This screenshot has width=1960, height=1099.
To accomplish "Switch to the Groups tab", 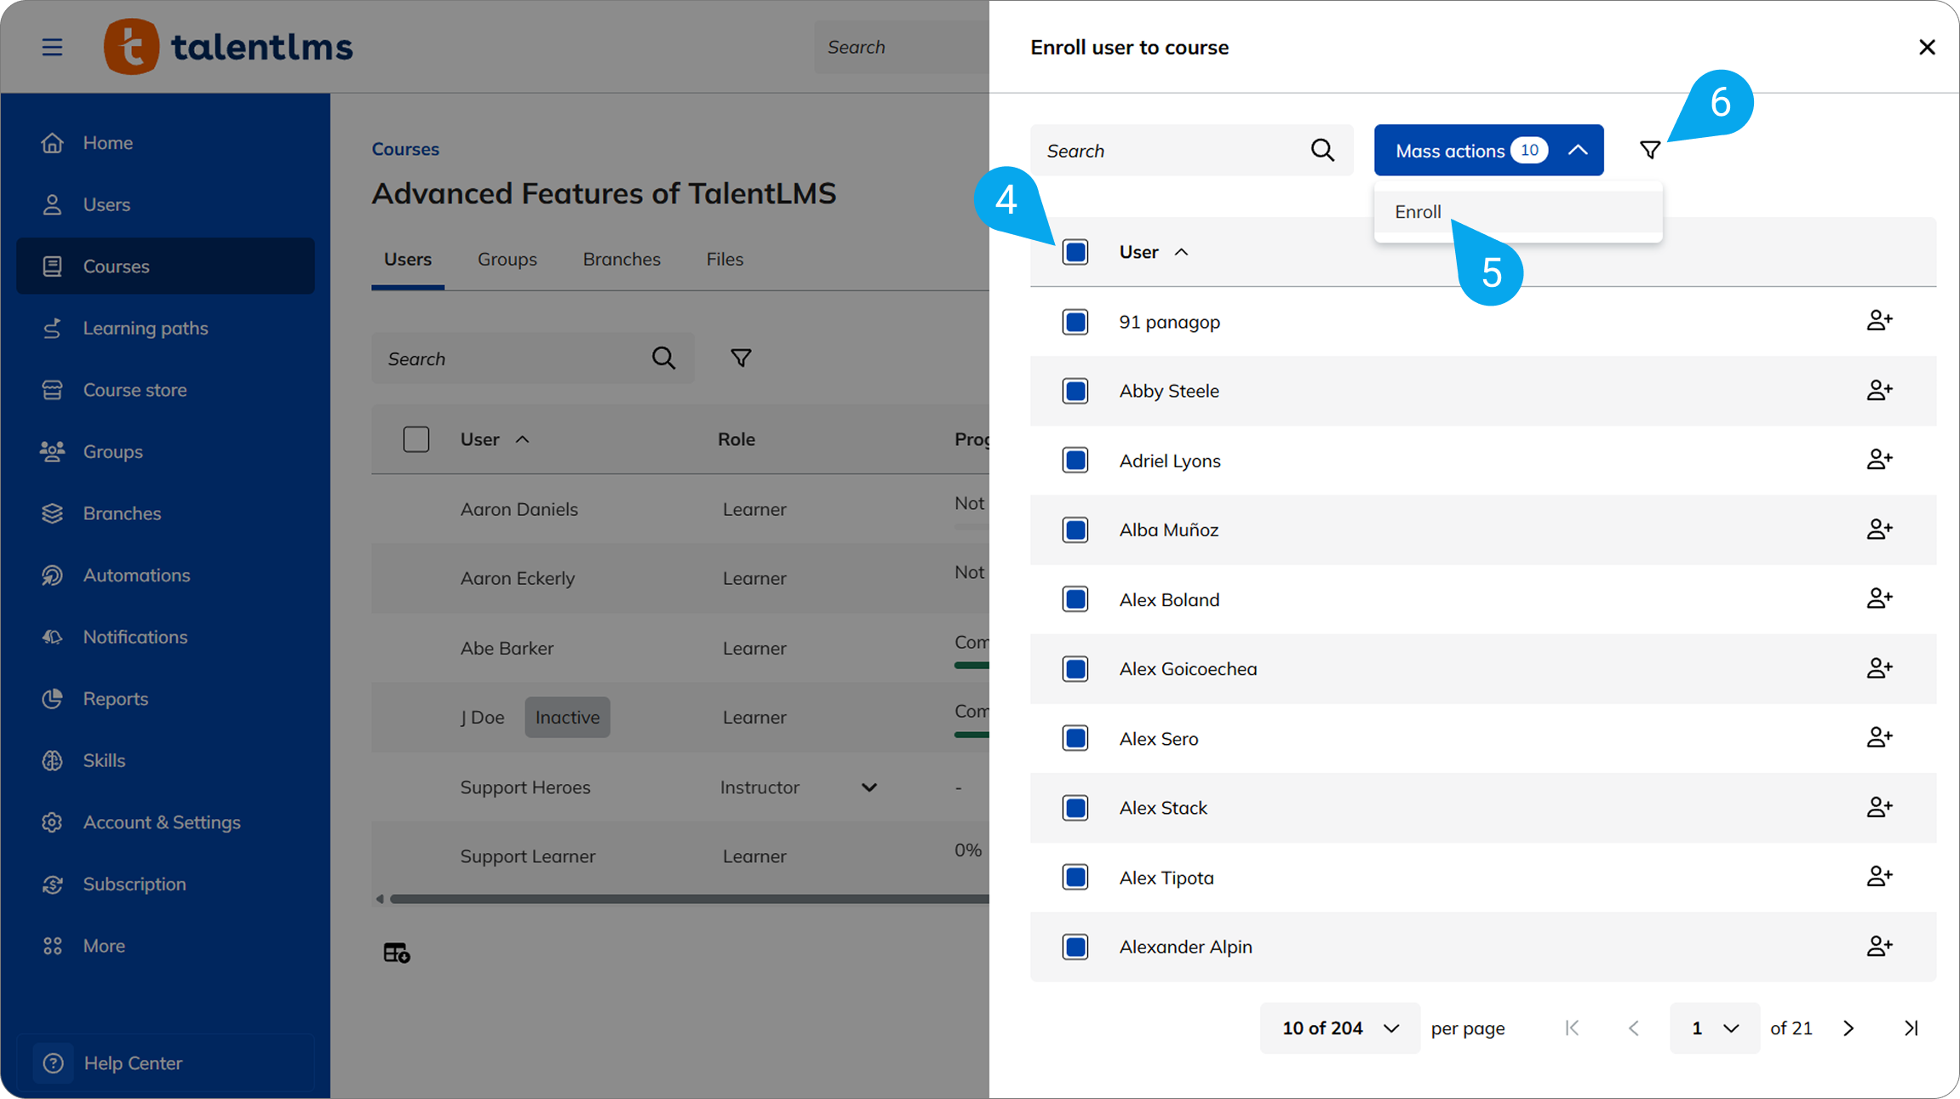I will pos(507,259).
